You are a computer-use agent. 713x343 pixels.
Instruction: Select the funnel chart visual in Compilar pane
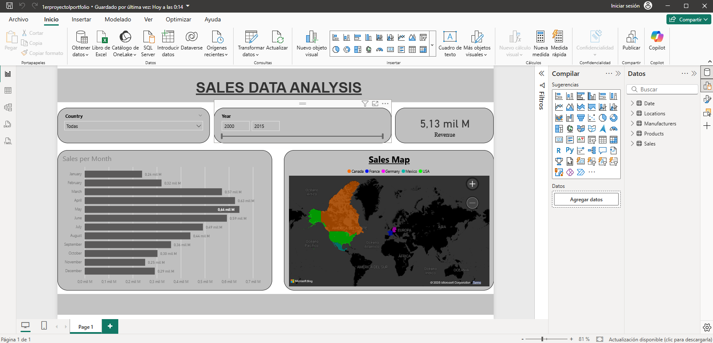pos(581,118)
